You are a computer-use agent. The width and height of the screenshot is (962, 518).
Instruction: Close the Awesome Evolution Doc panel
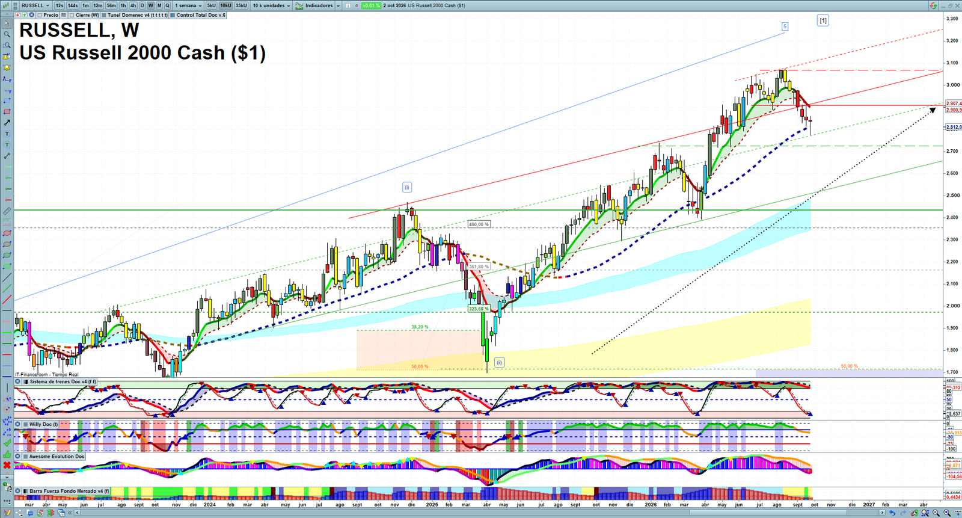point(18,457)
